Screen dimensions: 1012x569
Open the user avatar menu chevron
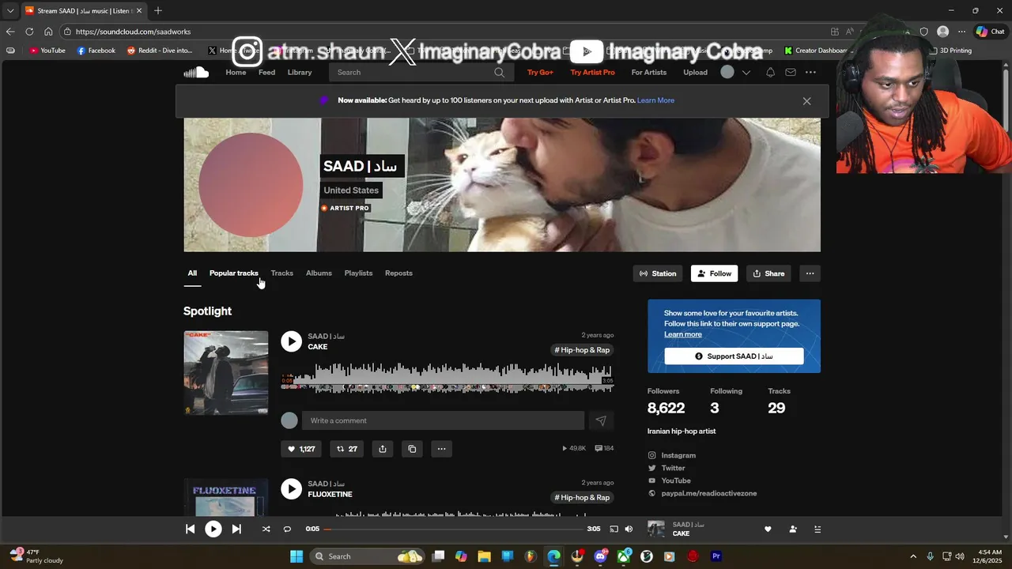(746, 72)
